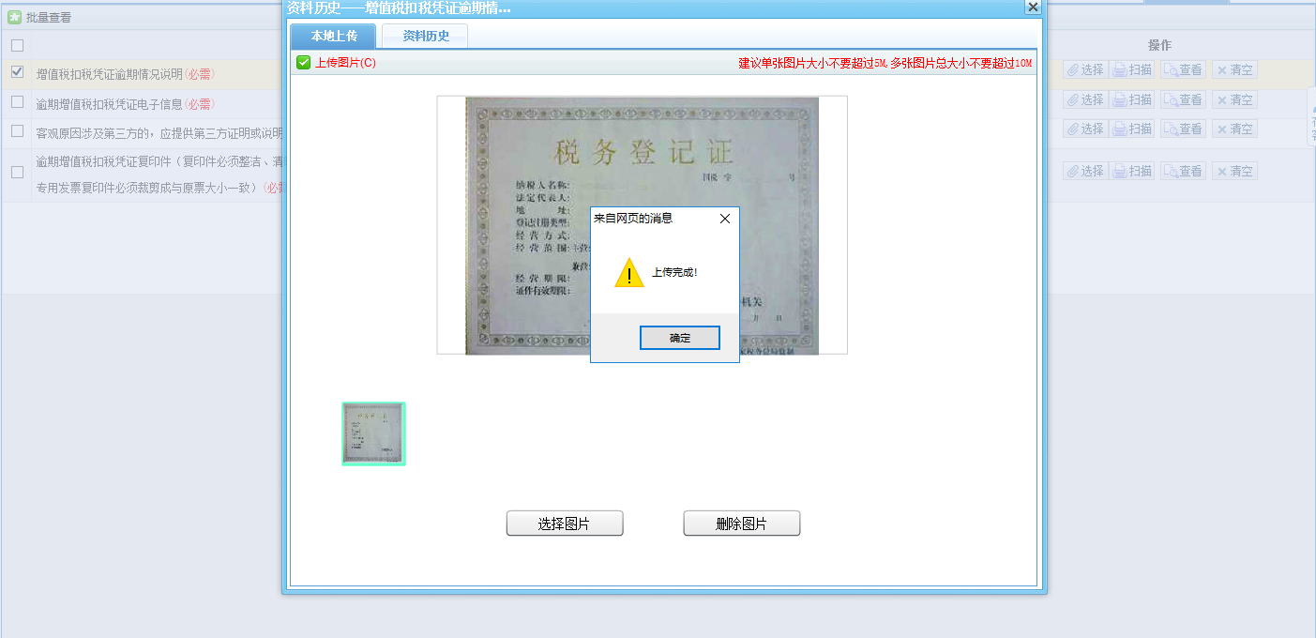Click the scanner 扫描 icon for 逾期增值税扣税凭证电子信息

coord(1132,99)
